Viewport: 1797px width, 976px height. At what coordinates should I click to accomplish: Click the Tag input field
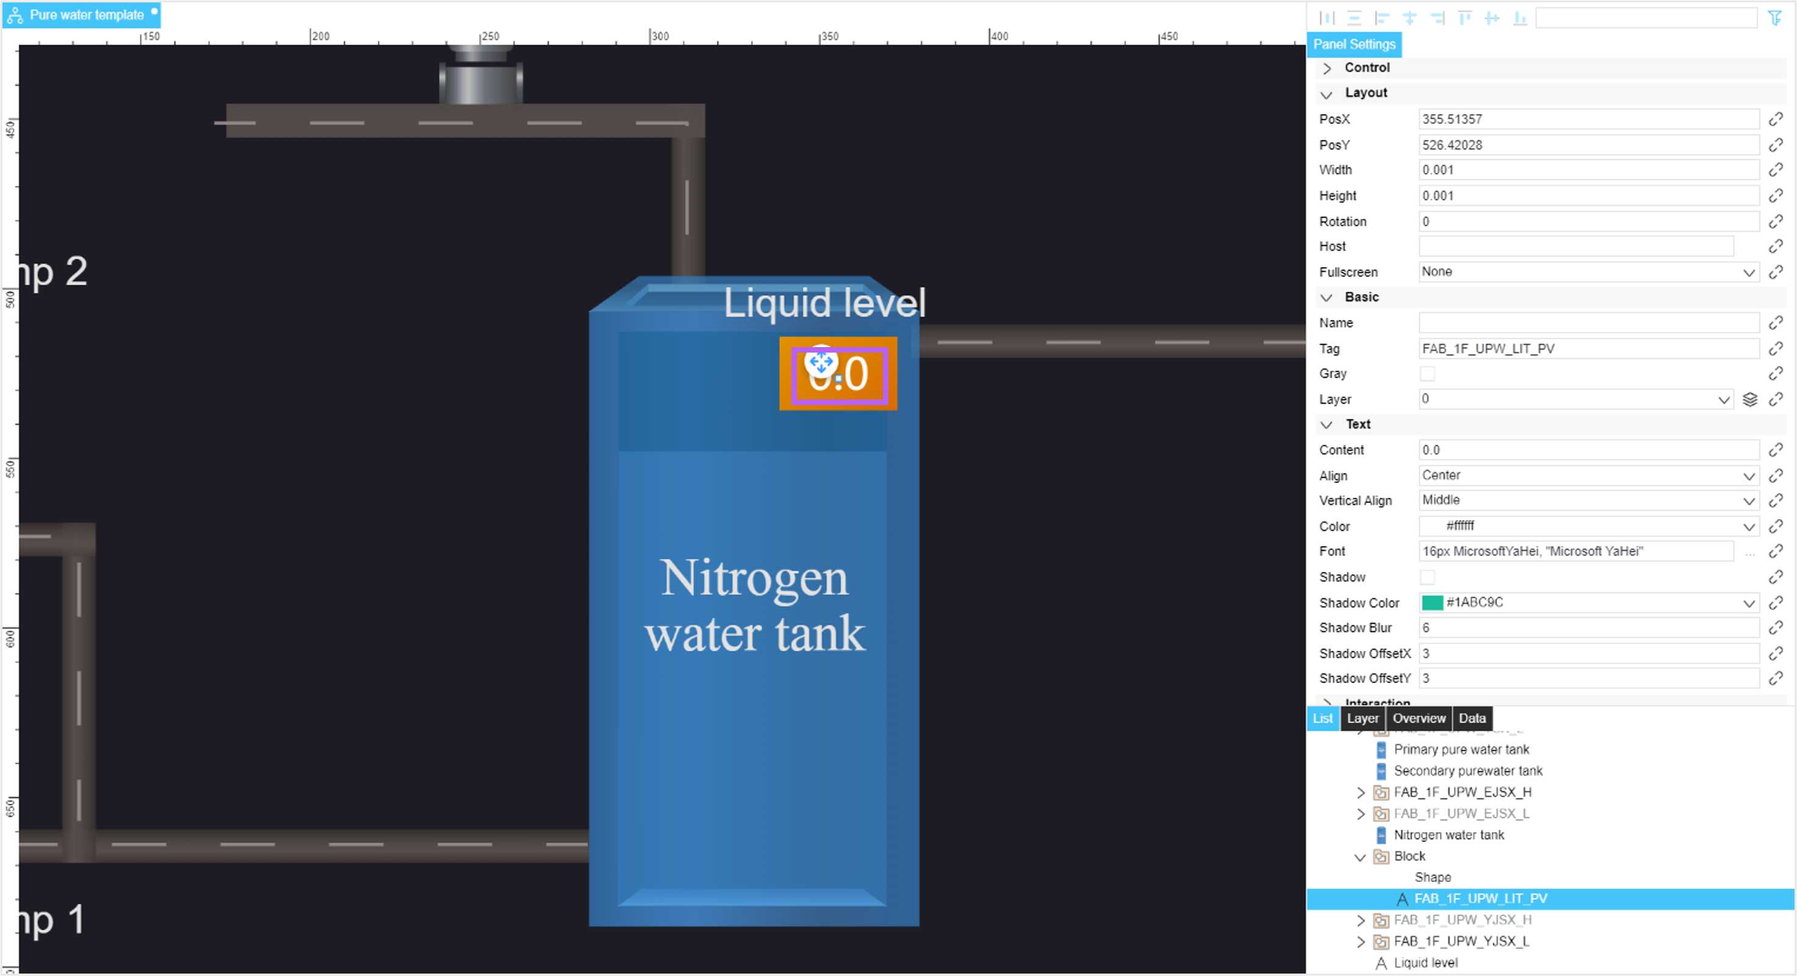1588,348
